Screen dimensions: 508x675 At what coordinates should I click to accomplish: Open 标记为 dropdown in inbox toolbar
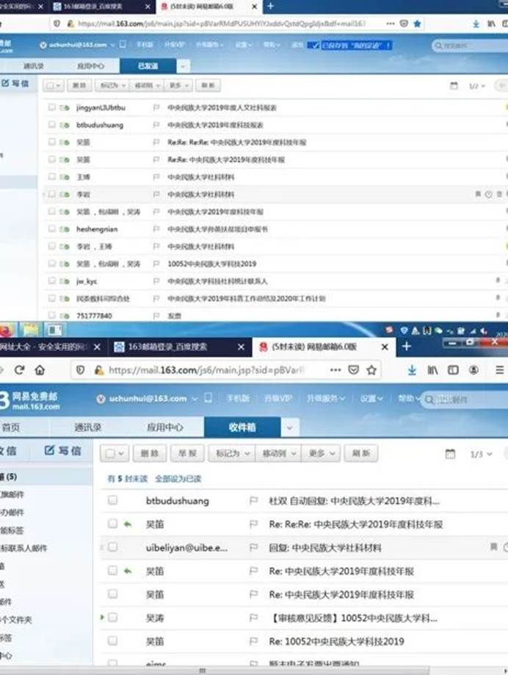pyautogui.click(x=233, y=453)
